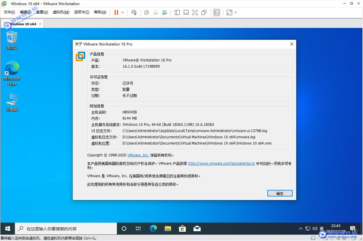
Task: Close the Windows 10 x64 tab
Action: point(41,24)
